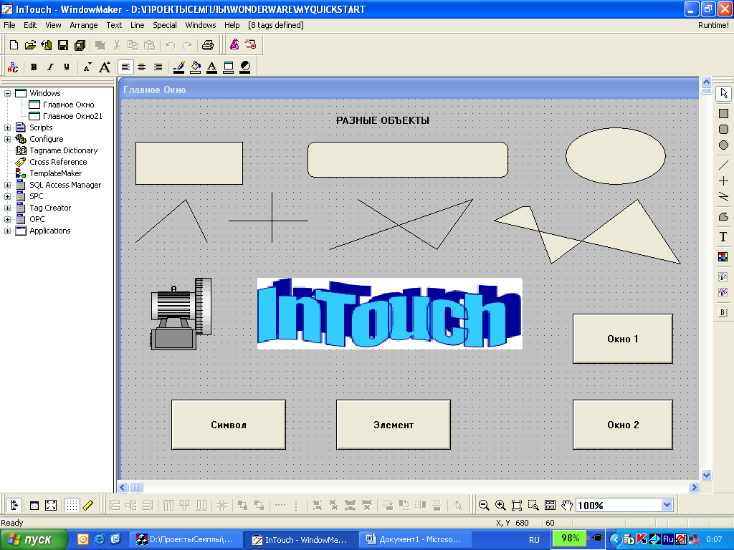This screenshot has width=734, height=550.
Task: Select the Button tool marked B
Action: click(723, 312)
